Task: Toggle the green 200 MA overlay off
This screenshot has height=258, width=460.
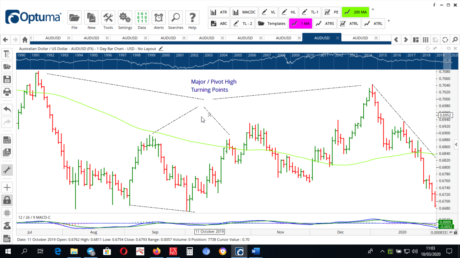Action: pyautogui.click(x=355, y=12)
